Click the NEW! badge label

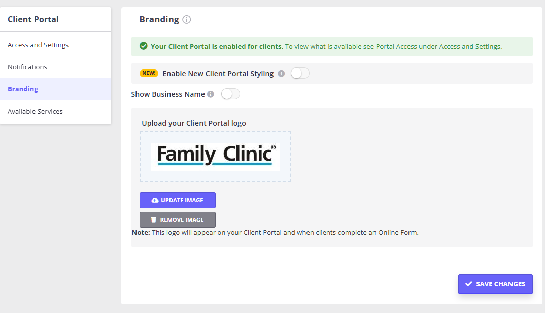pyautogui.click(x=149, y=73)
